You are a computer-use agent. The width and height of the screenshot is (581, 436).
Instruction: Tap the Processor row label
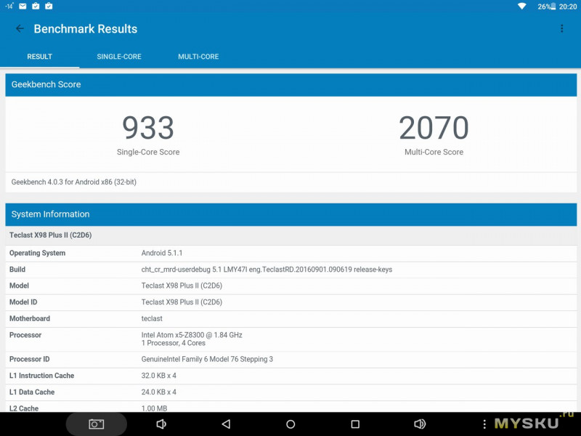(x=25, y=335)
